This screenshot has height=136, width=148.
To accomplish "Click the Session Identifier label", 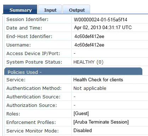I will [x=28, y=20].
